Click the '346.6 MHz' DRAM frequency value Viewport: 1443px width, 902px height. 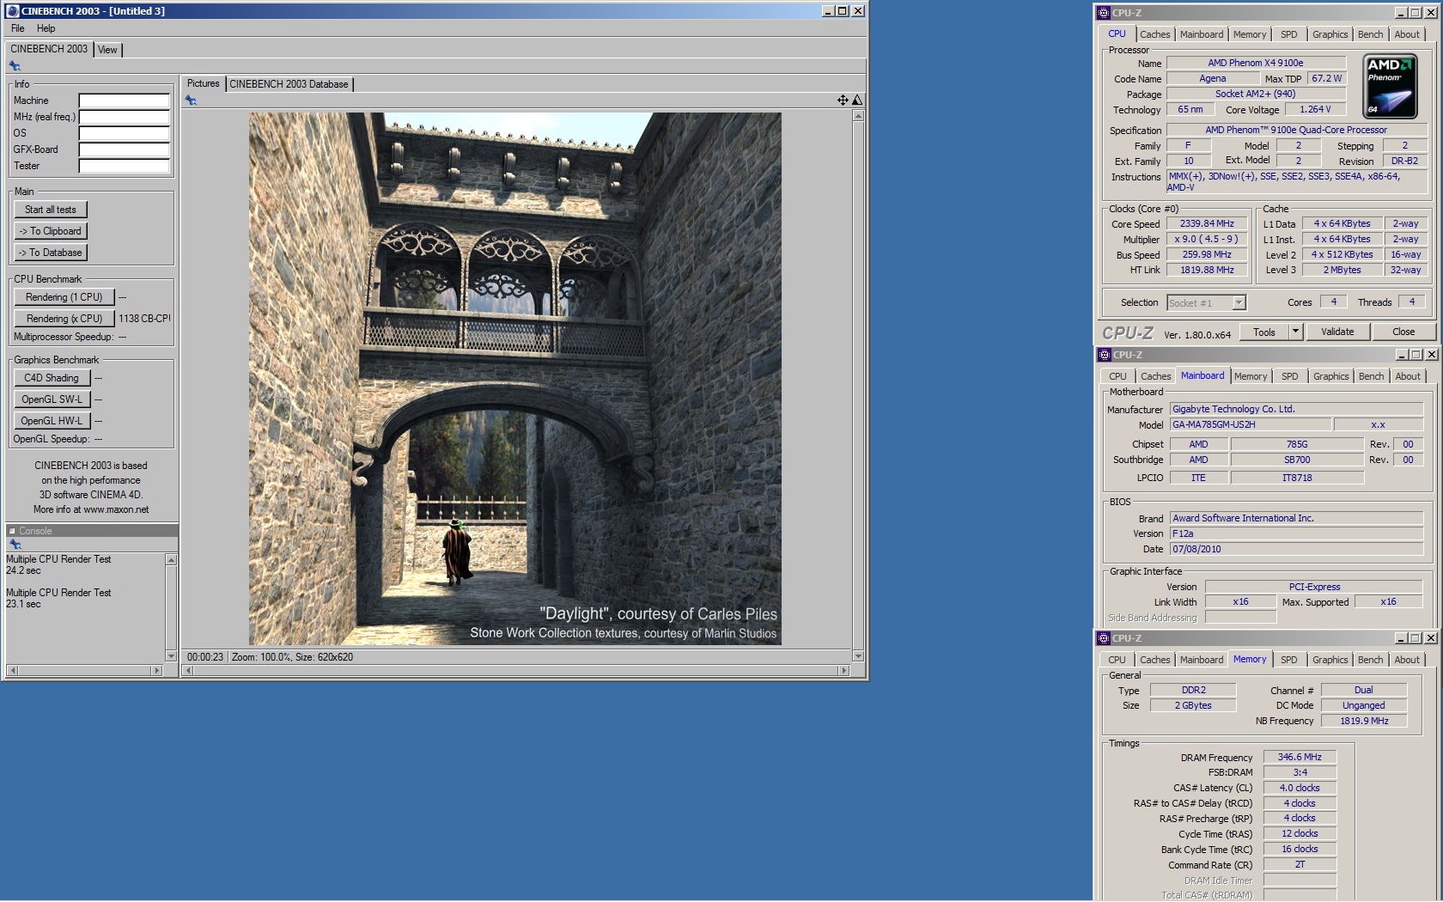click(x=1299, y=757)
